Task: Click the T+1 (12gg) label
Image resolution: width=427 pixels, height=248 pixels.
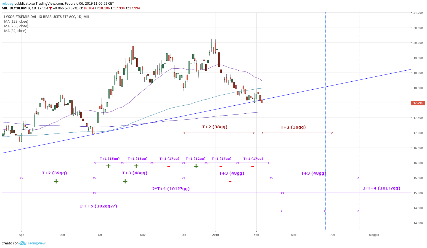Action: click(x=195, y=159)
